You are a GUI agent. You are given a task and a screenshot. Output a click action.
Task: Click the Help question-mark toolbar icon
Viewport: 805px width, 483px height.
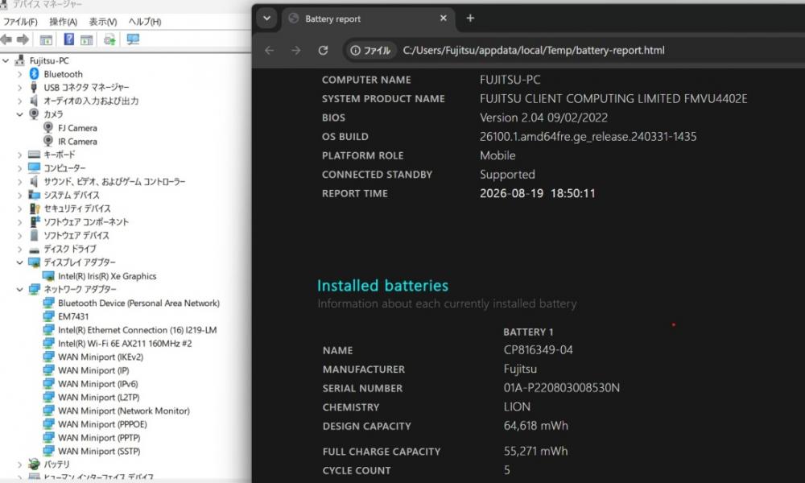coord(68,39)
